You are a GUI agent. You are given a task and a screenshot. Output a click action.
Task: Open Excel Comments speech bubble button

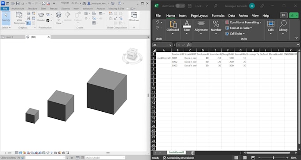click(x=284, y=16)
